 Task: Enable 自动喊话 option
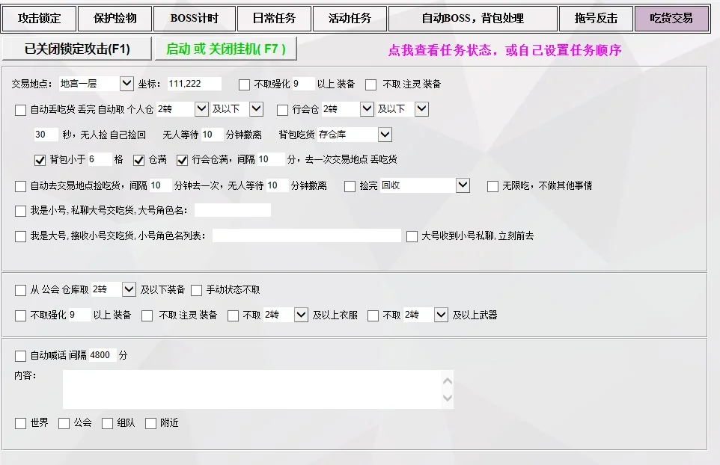point(20,355)
